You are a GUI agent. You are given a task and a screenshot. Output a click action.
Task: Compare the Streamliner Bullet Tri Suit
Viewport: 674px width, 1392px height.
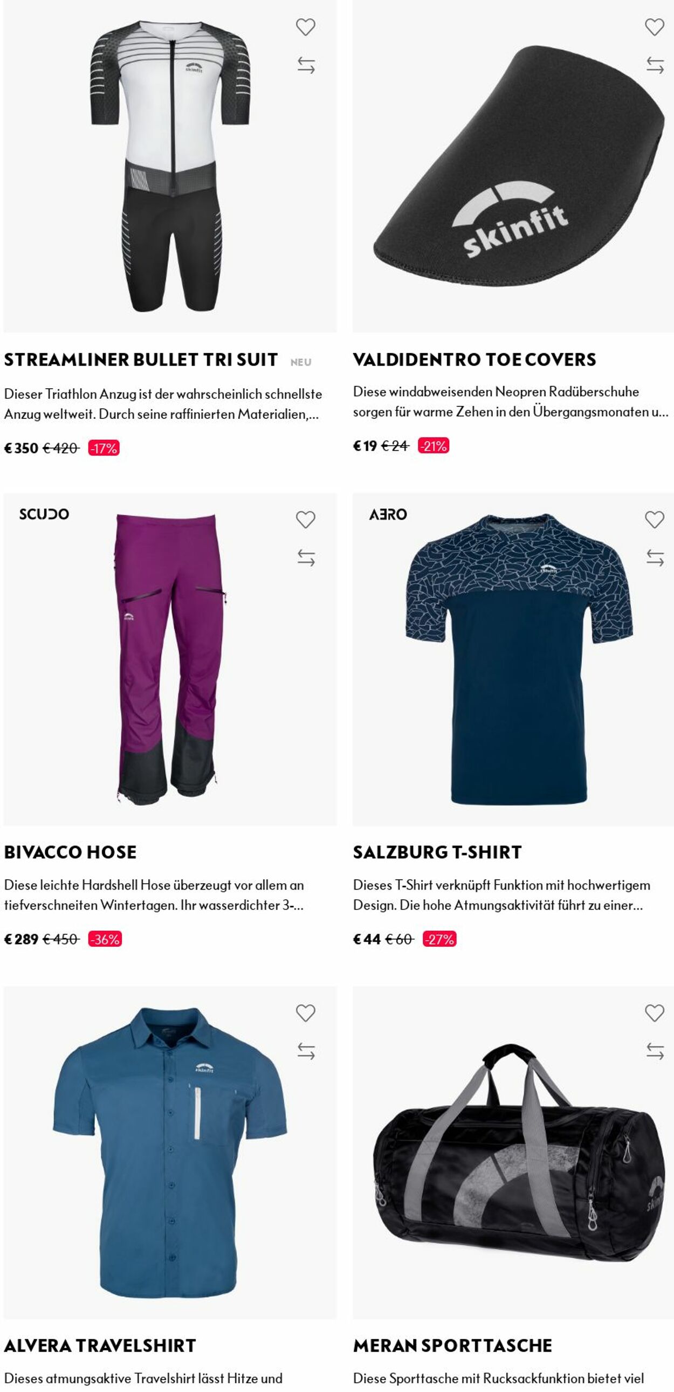point(306,65)
